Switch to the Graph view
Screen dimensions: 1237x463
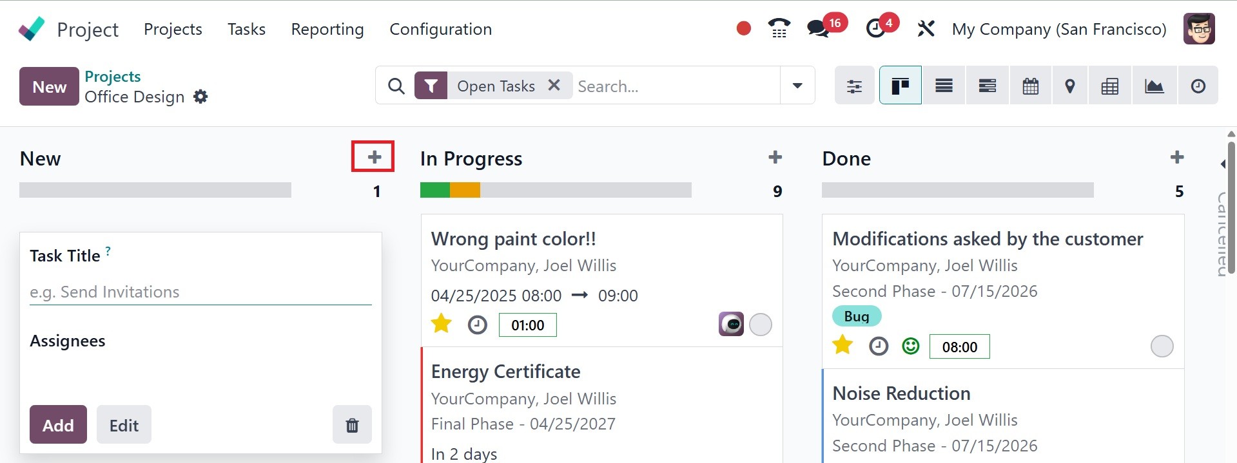click(1154, 86)
